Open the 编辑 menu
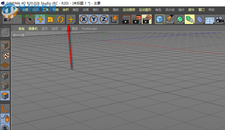Viewport: 225px width, 130px height. tap(16, 10)
